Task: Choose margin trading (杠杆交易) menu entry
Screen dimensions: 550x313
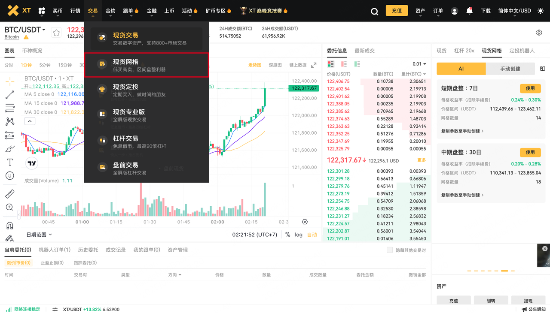Action: 147,142
